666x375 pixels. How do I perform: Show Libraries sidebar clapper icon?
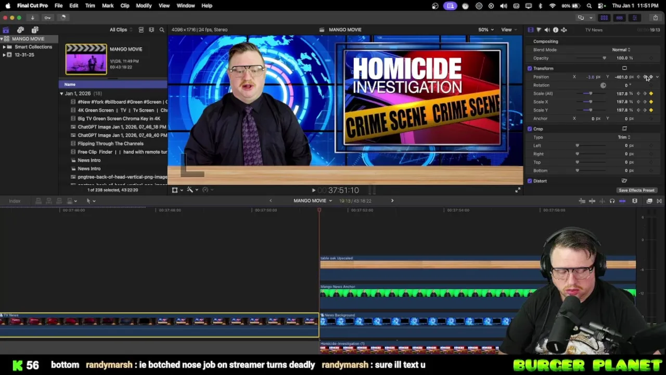tap(6, 30)
